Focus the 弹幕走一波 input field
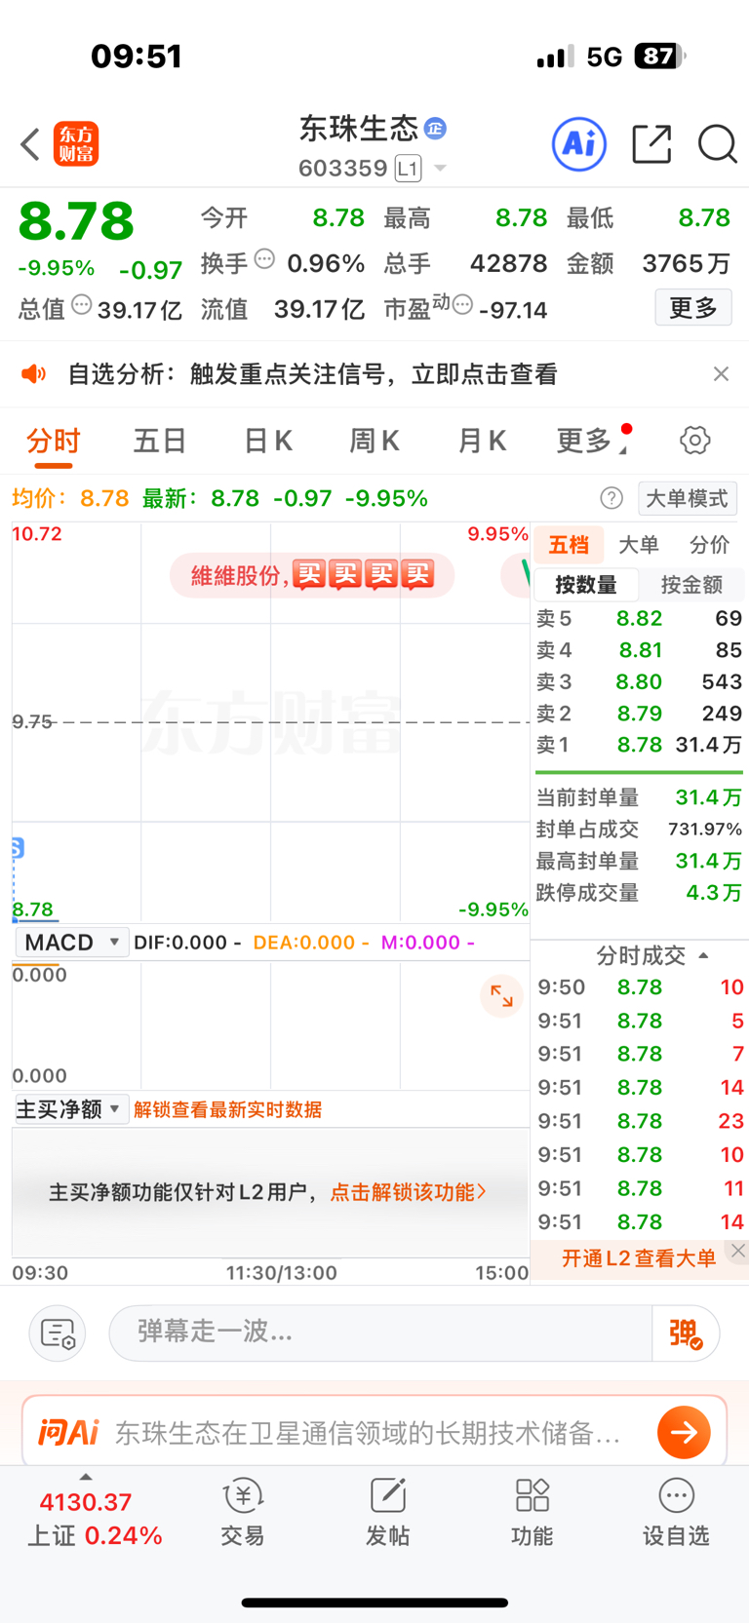 380,1333
